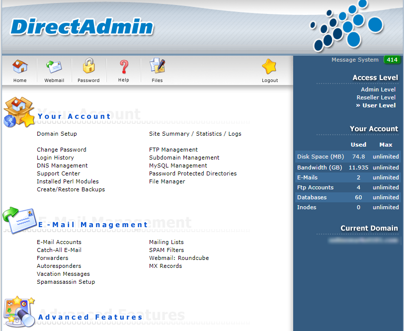
Task: Click the Disk Space (MB) row label
Action: click(321, 157)
